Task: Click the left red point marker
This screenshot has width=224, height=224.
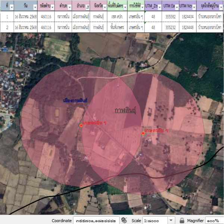Action: pyautogui.click(x=81, y=125)
